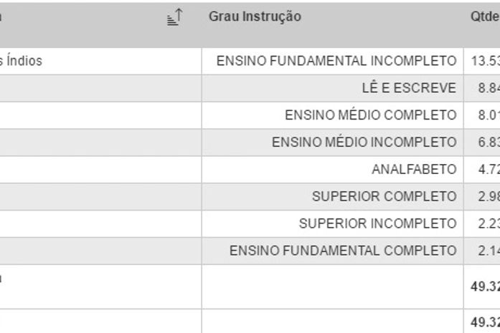Click the SUPERIOR COMPLETO cell
Viewport: 500px width, 333px height.
click(x=384, y=197)
